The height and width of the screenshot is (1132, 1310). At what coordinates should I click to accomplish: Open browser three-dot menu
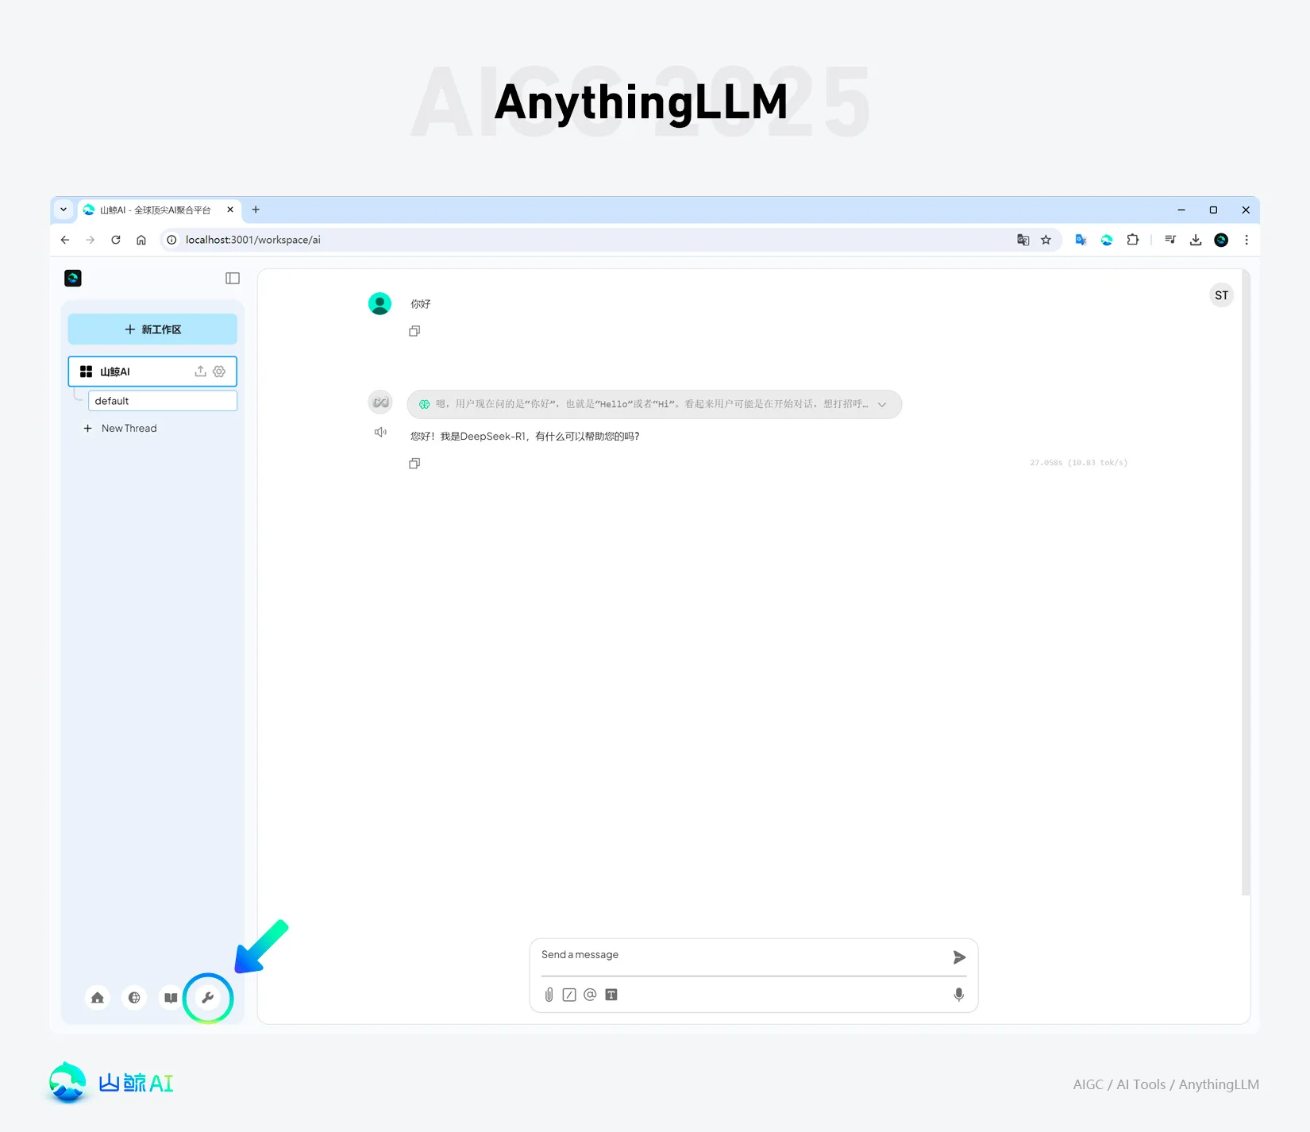[1246, 240]
